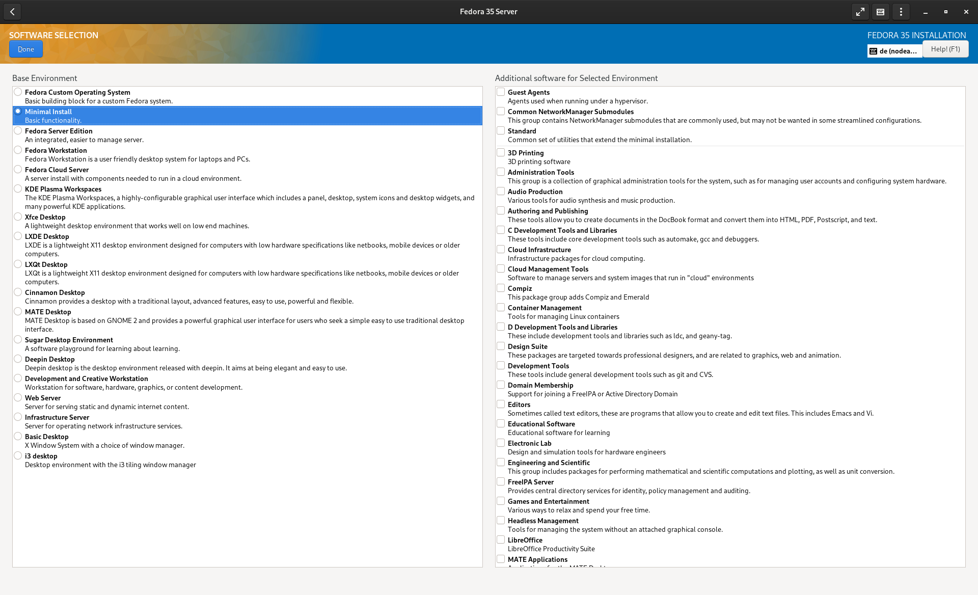The image size is (978, 595).
Task: Open the three-dot menu in title bar
Action: click(x=901, y=12)
